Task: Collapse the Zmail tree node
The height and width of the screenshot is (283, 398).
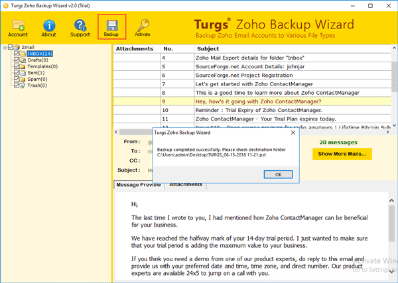Action: coord(5,48)
